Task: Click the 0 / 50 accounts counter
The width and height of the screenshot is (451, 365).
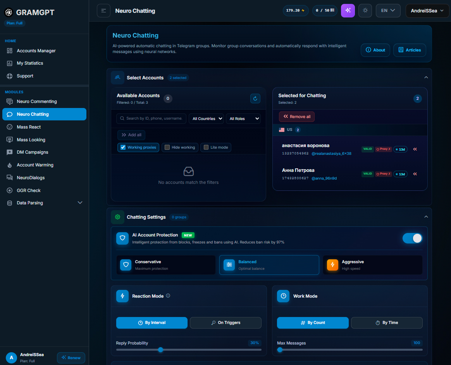Action: click(x=325, y=10)
